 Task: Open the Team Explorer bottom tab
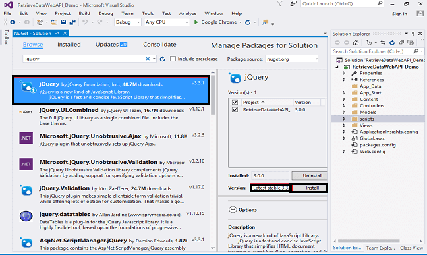pos(380,248)
